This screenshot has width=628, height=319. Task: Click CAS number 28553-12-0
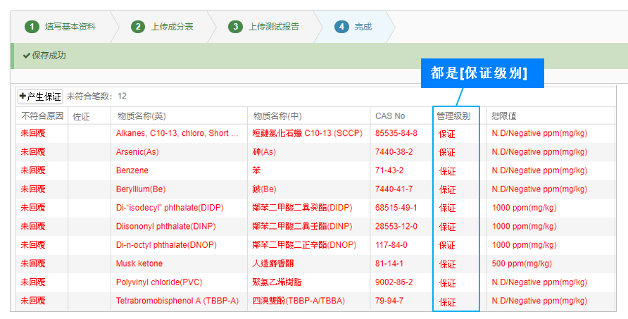396,226
